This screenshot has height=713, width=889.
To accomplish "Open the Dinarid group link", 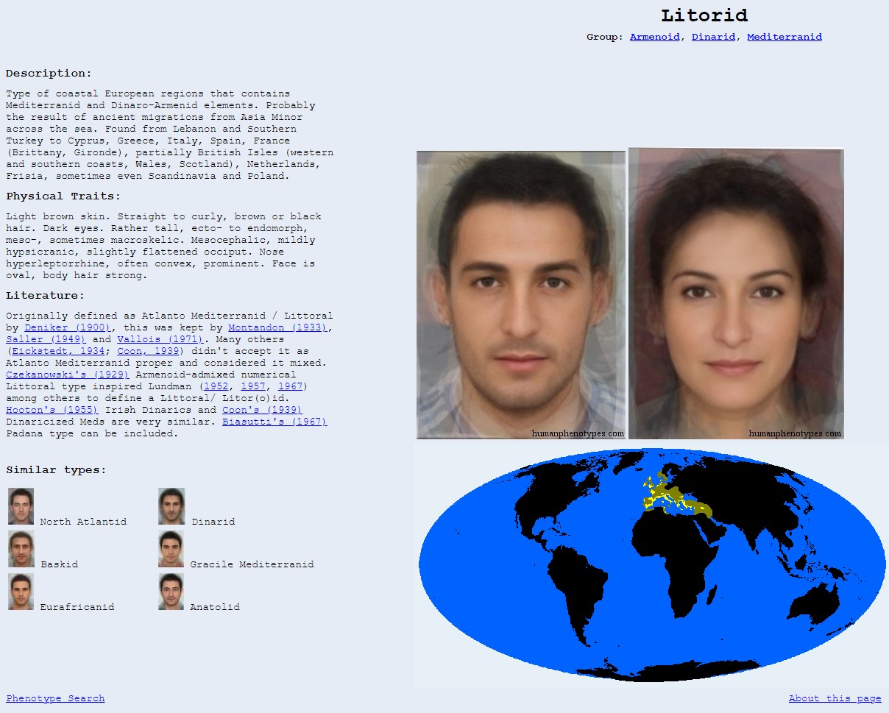I will (x=713, y=37).
